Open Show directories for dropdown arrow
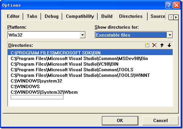183x129 pixels. click(170, 35)
